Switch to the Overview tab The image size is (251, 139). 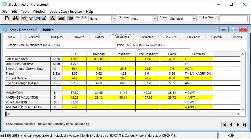coord(33,37)
